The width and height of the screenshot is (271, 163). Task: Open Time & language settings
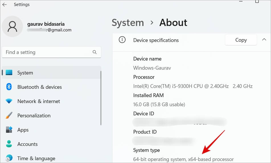[51, 158]
